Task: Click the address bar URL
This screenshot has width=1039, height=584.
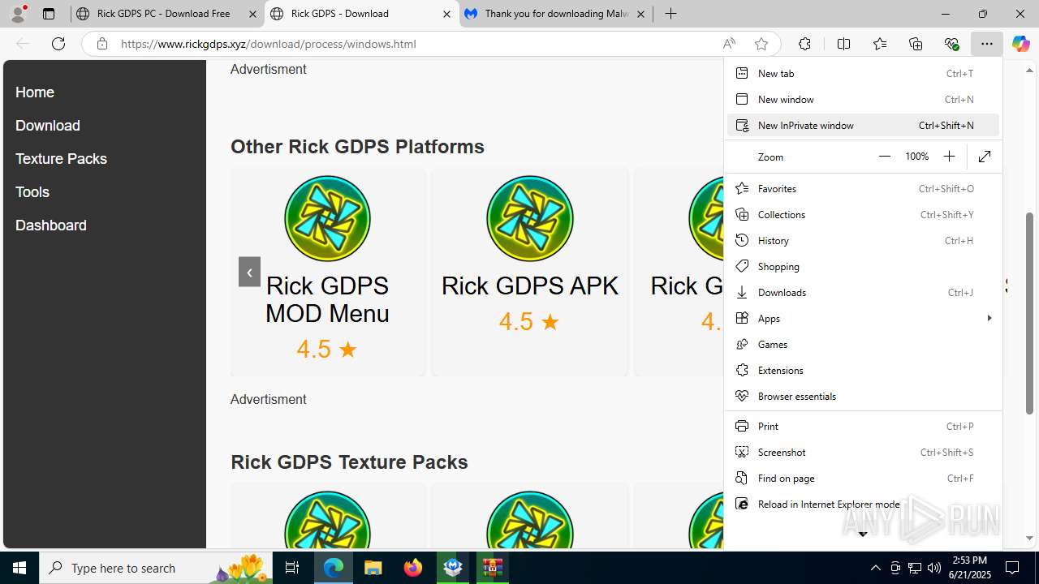Action: click(x=269, y=44)
